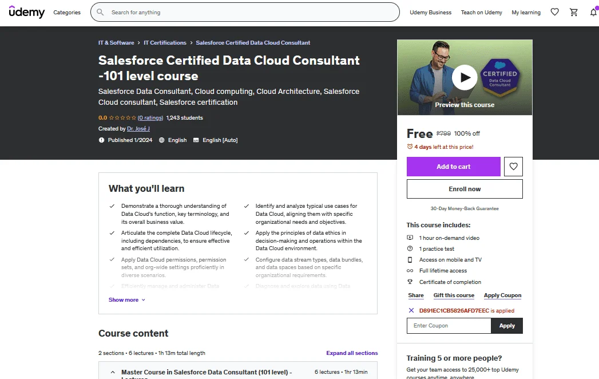Open instructor Dr. José J profile
Screen dimensions: 599x379
point(138,128)
